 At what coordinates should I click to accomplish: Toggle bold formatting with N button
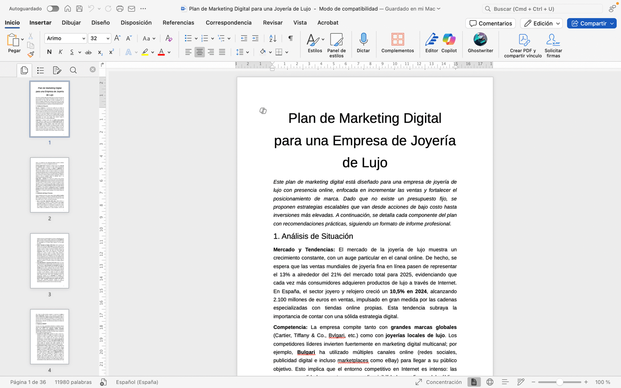(49, 52)
